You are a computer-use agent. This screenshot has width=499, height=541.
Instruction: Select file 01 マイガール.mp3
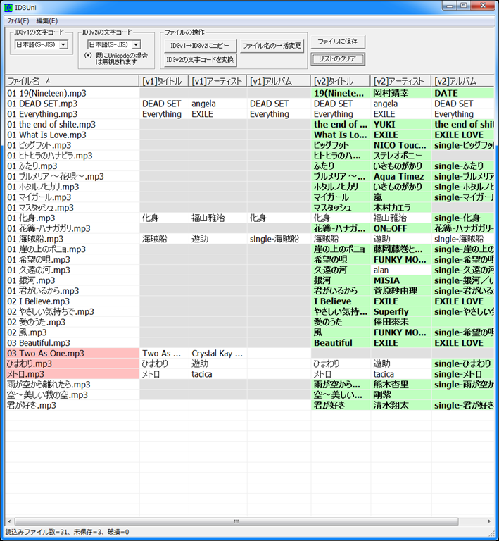coord(39,197)
